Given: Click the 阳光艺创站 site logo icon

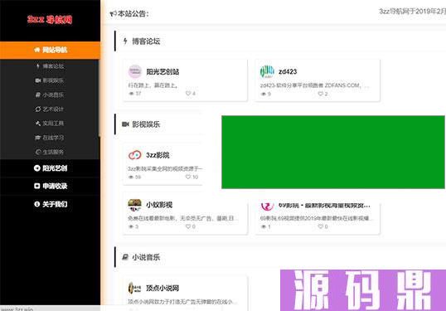Looking at the screenshot, I should pyautogui.click(x=135, y=71).
